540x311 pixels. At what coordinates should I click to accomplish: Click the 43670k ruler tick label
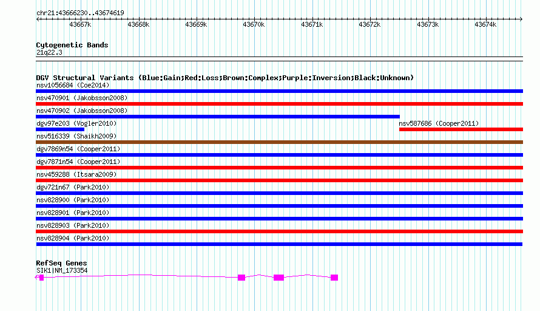click(x=254, y=24)
